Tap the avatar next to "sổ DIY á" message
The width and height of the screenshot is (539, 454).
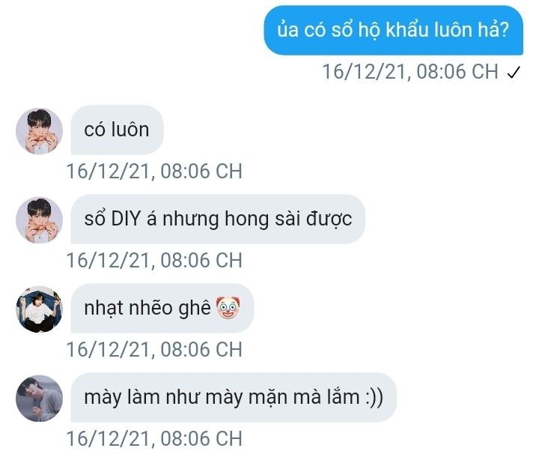[x=39, y=220]
